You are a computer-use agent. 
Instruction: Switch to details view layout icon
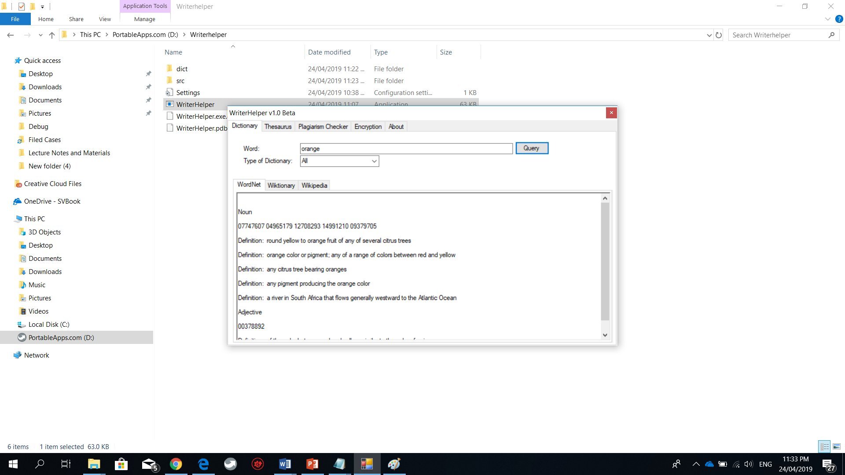tap(825, 446)
